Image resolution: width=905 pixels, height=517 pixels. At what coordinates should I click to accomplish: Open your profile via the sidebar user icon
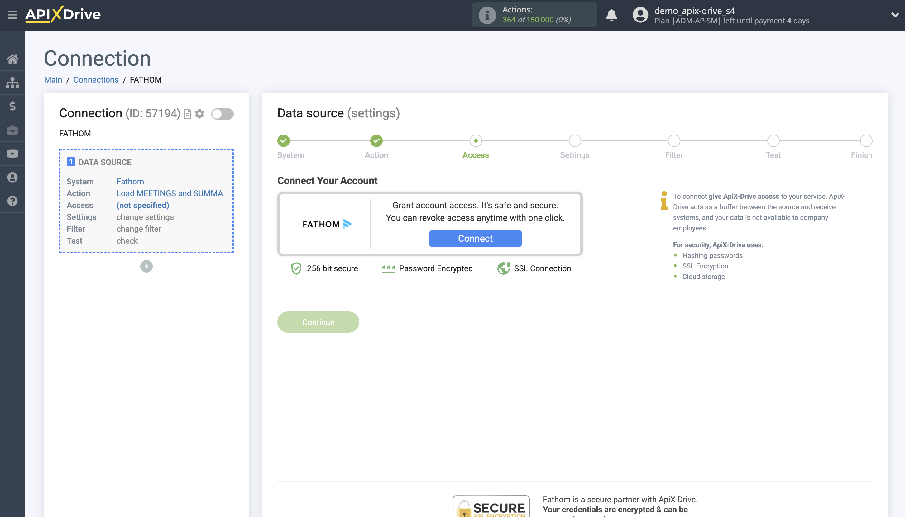tap(12, 177)
